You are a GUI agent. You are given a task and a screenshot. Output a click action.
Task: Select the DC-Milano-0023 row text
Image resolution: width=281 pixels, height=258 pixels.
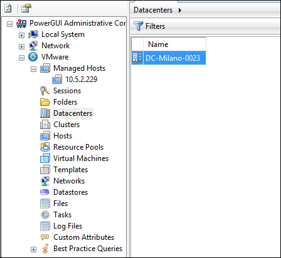(172, 58)
